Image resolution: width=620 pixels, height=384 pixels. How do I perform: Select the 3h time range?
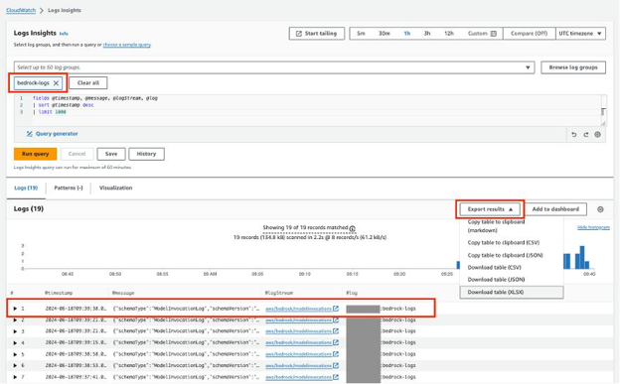pyautogui.click(x=427, y=34)
